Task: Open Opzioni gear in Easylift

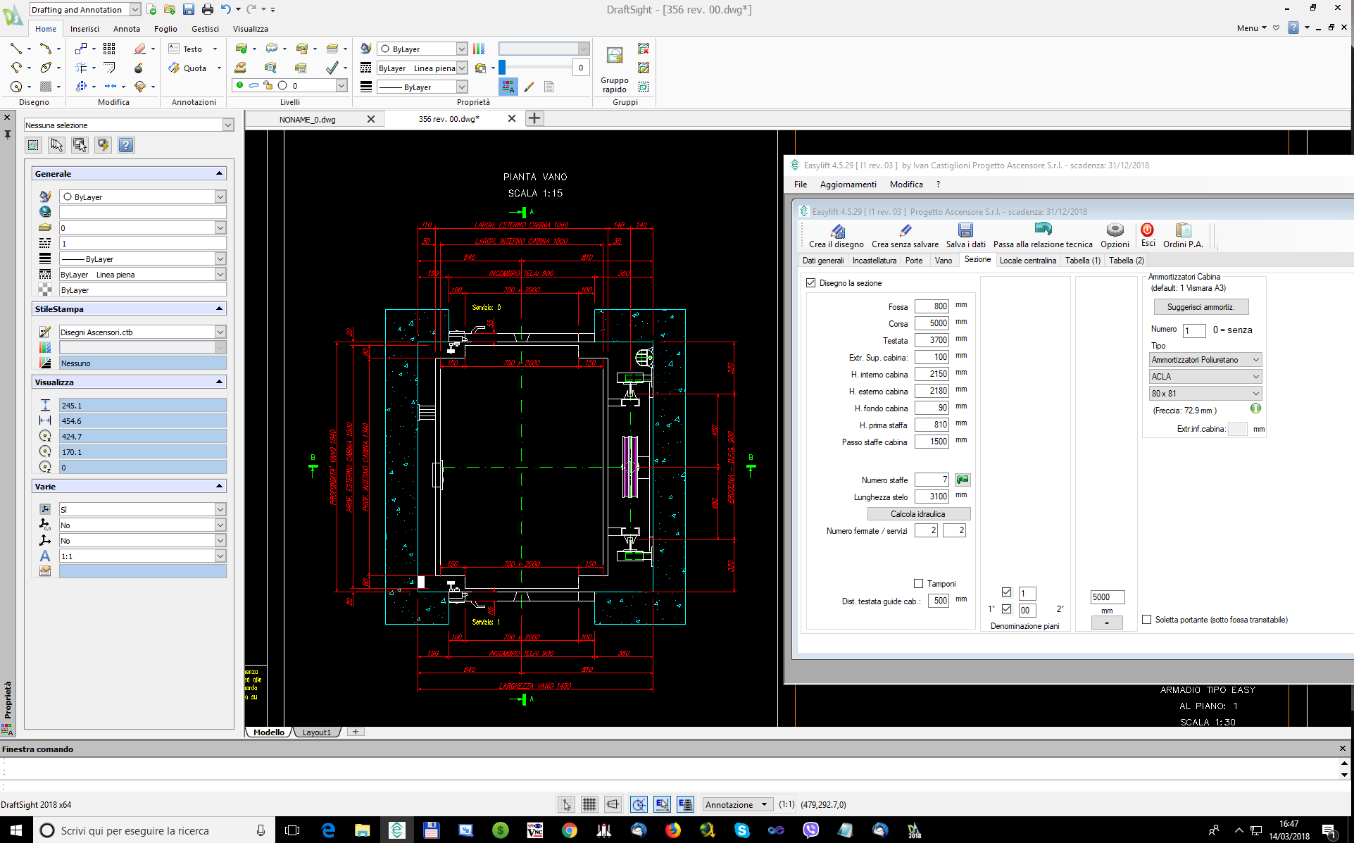Action: (1115, 236)
